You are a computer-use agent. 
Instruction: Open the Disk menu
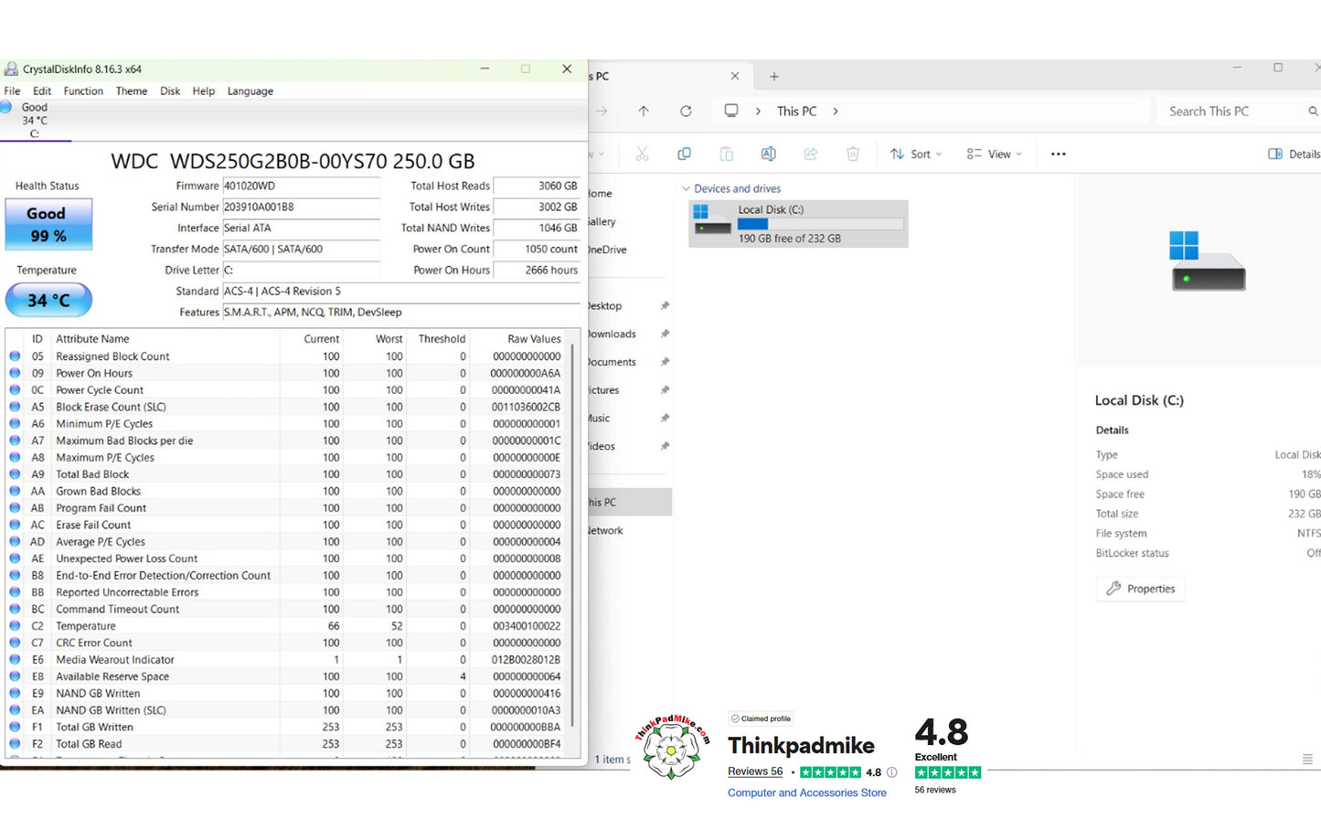(170, 91)
